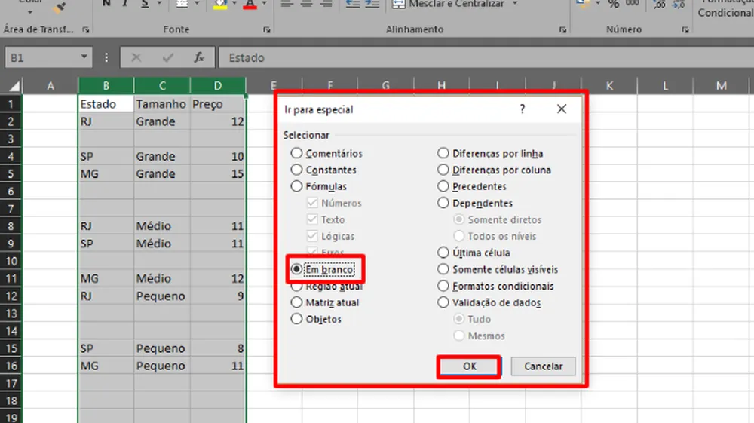The height and width of the screenshot is (423, 754).
Task: Increase indent in Alinhamento group
Action: (372, 4)
